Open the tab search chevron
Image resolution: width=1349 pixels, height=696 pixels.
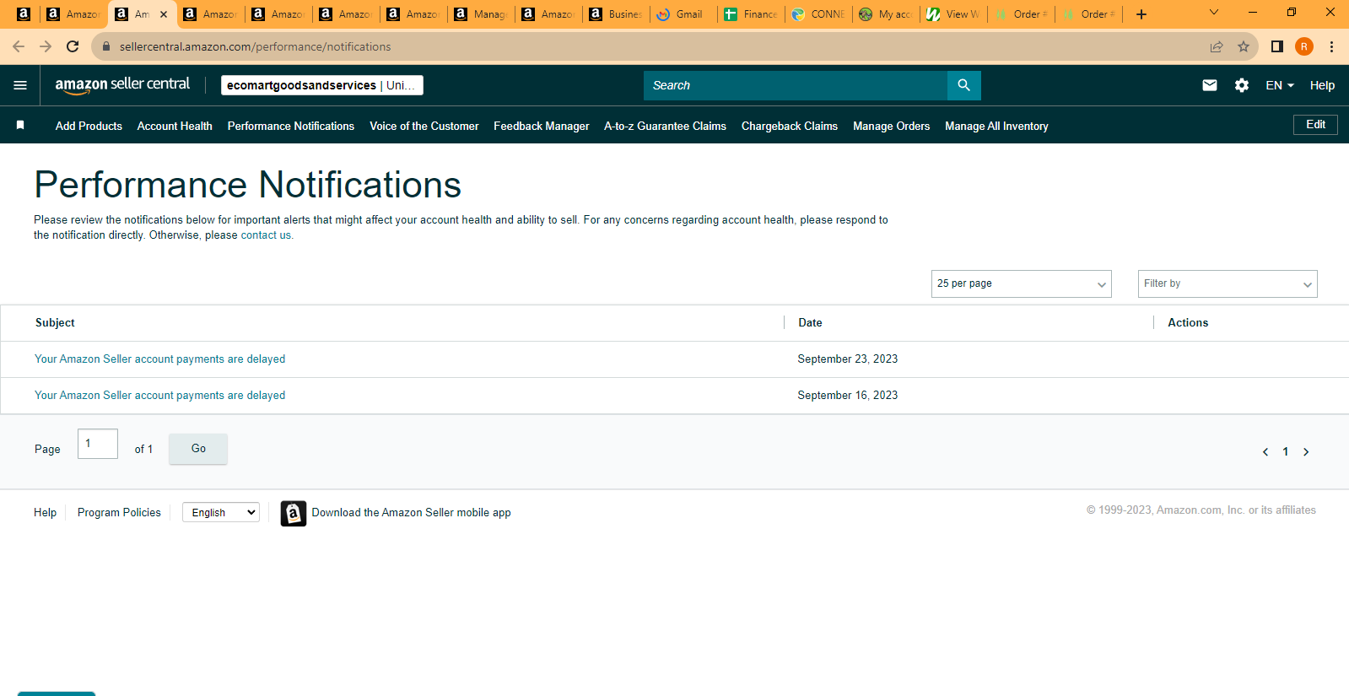click(1214, 13)
